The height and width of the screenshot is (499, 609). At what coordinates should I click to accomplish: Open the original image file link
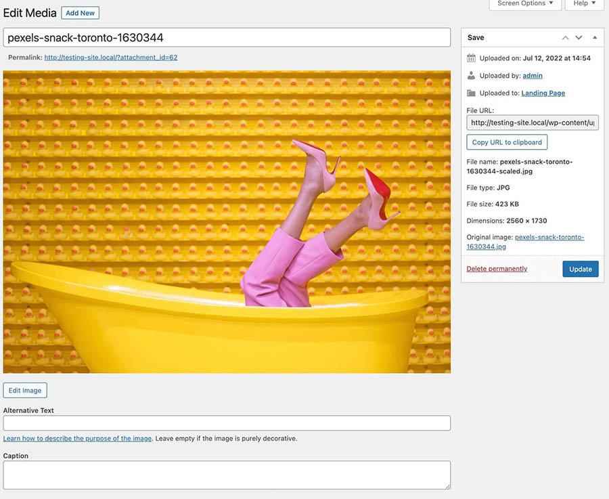click(525, 242)
